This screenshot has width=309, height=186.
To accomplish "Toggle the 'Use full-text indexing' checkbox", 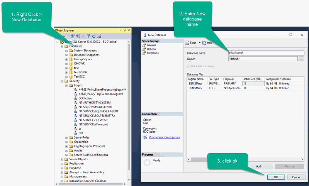I will pos(189,66).
